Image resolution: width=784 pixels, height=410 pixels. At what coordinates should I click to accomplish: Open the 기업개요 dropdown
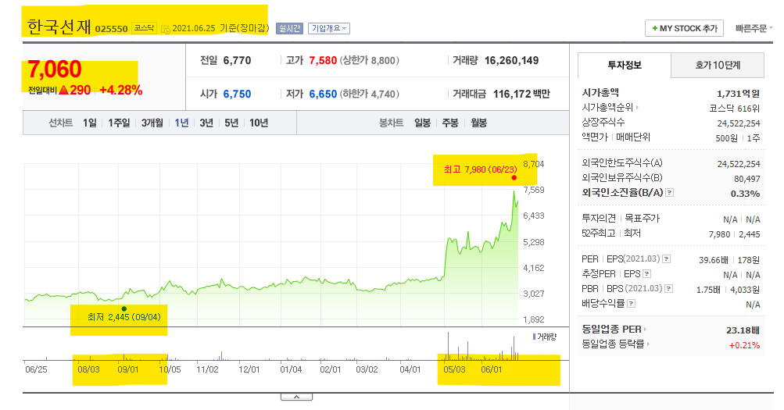pyautogui.click(x=328, y=28)
